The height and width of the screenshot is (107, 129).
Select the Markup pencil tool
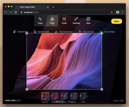[x=76, y=21]
